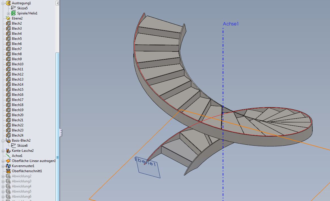330x201 pixels.
Task: Select the Blech16 tree entry
Action: click(x=18, y=95)
